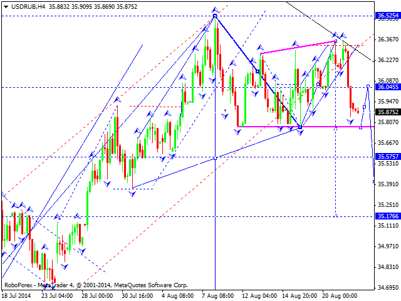Click the 35.2510 price scale value
This screenshot has height=301, width=401.
(x=388, y=205)
